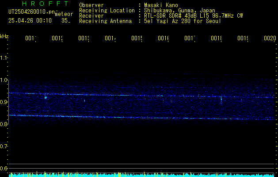Viewport: 278px width, 177px height.
Task: Click the kHz axis unit label
Action: pyautogui.click(x=4, y=36)
